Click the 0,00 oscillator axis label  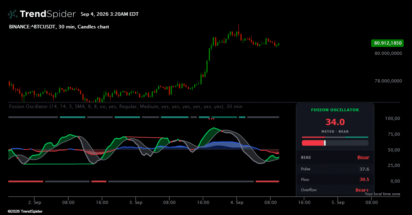click(395, 181)
